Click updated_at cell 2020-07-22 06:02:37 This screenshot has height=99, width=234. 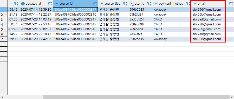[36, 29]
